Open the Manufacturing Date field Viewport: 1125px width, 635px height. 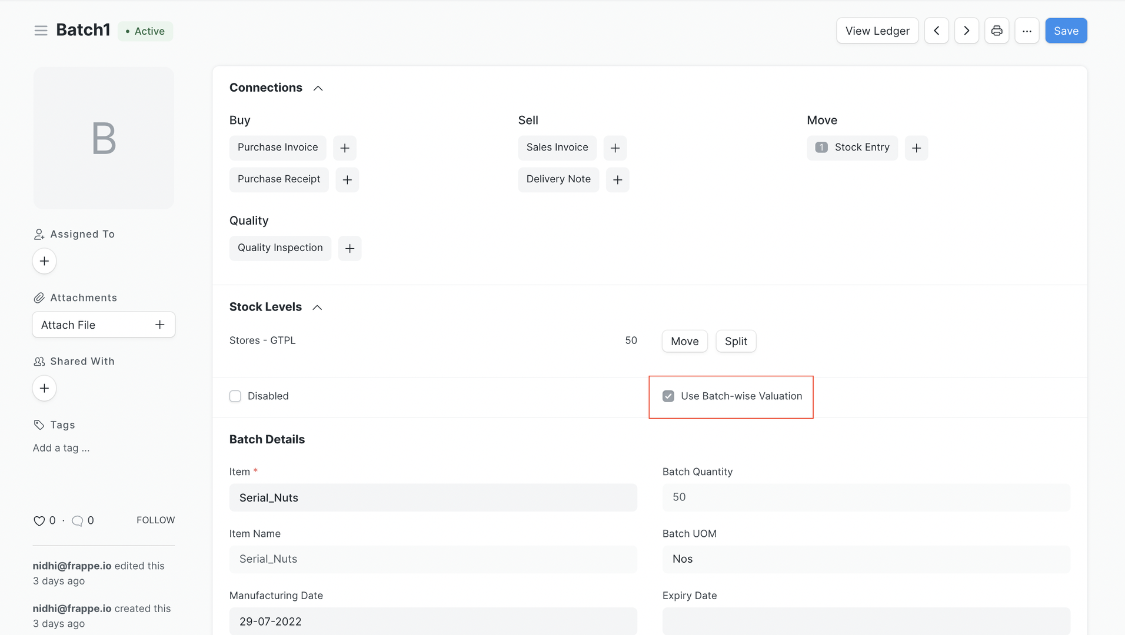tap(433, 621)
